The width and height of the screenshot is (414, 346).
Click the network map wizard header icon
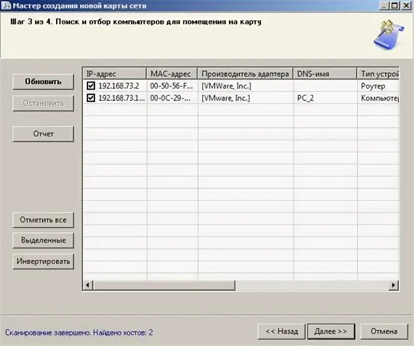click(x=389, y=35)
